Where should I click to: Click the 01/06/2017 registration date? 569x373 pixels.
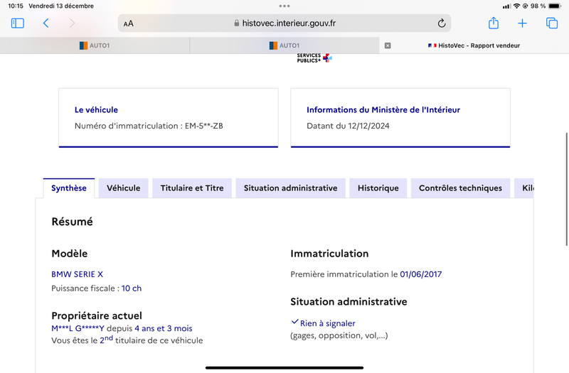(421, 274)
